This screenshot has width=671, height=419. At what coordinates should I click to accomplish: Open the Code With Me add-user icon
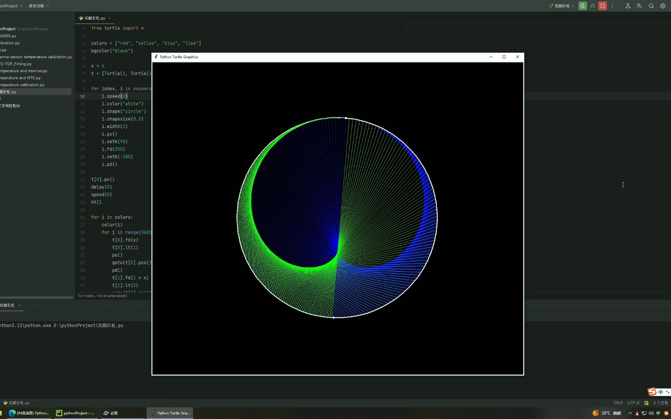pos(628,6)
